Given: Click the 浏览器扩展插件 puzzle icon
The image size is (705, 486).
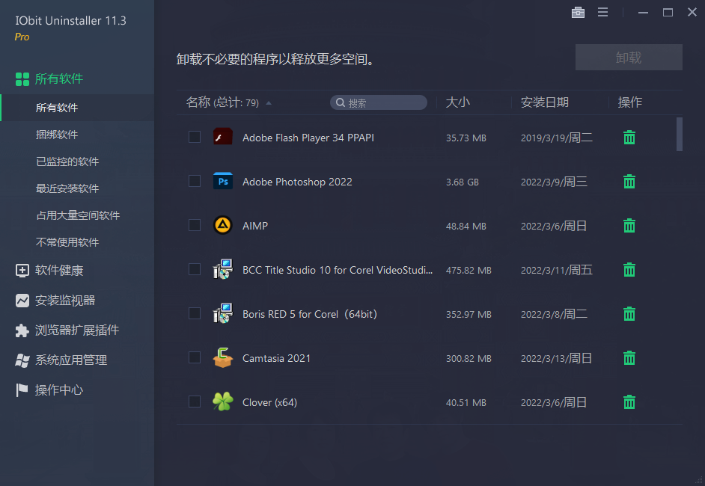Looking at the screenshot, I should [22, 330].
